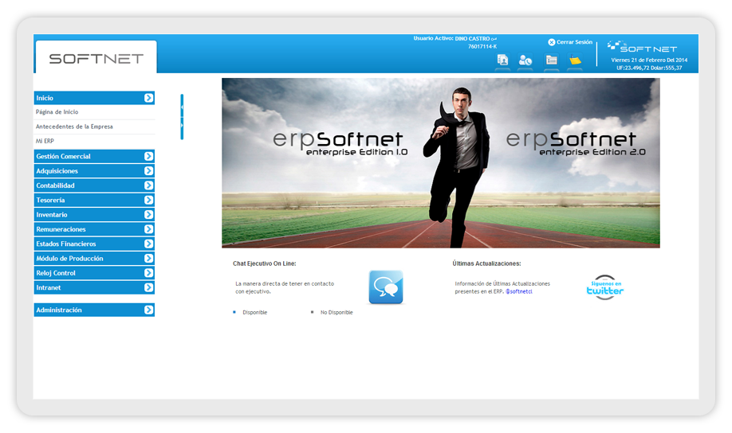Open the Inicio menu section
Screen dimensions: 732x433
94,98
